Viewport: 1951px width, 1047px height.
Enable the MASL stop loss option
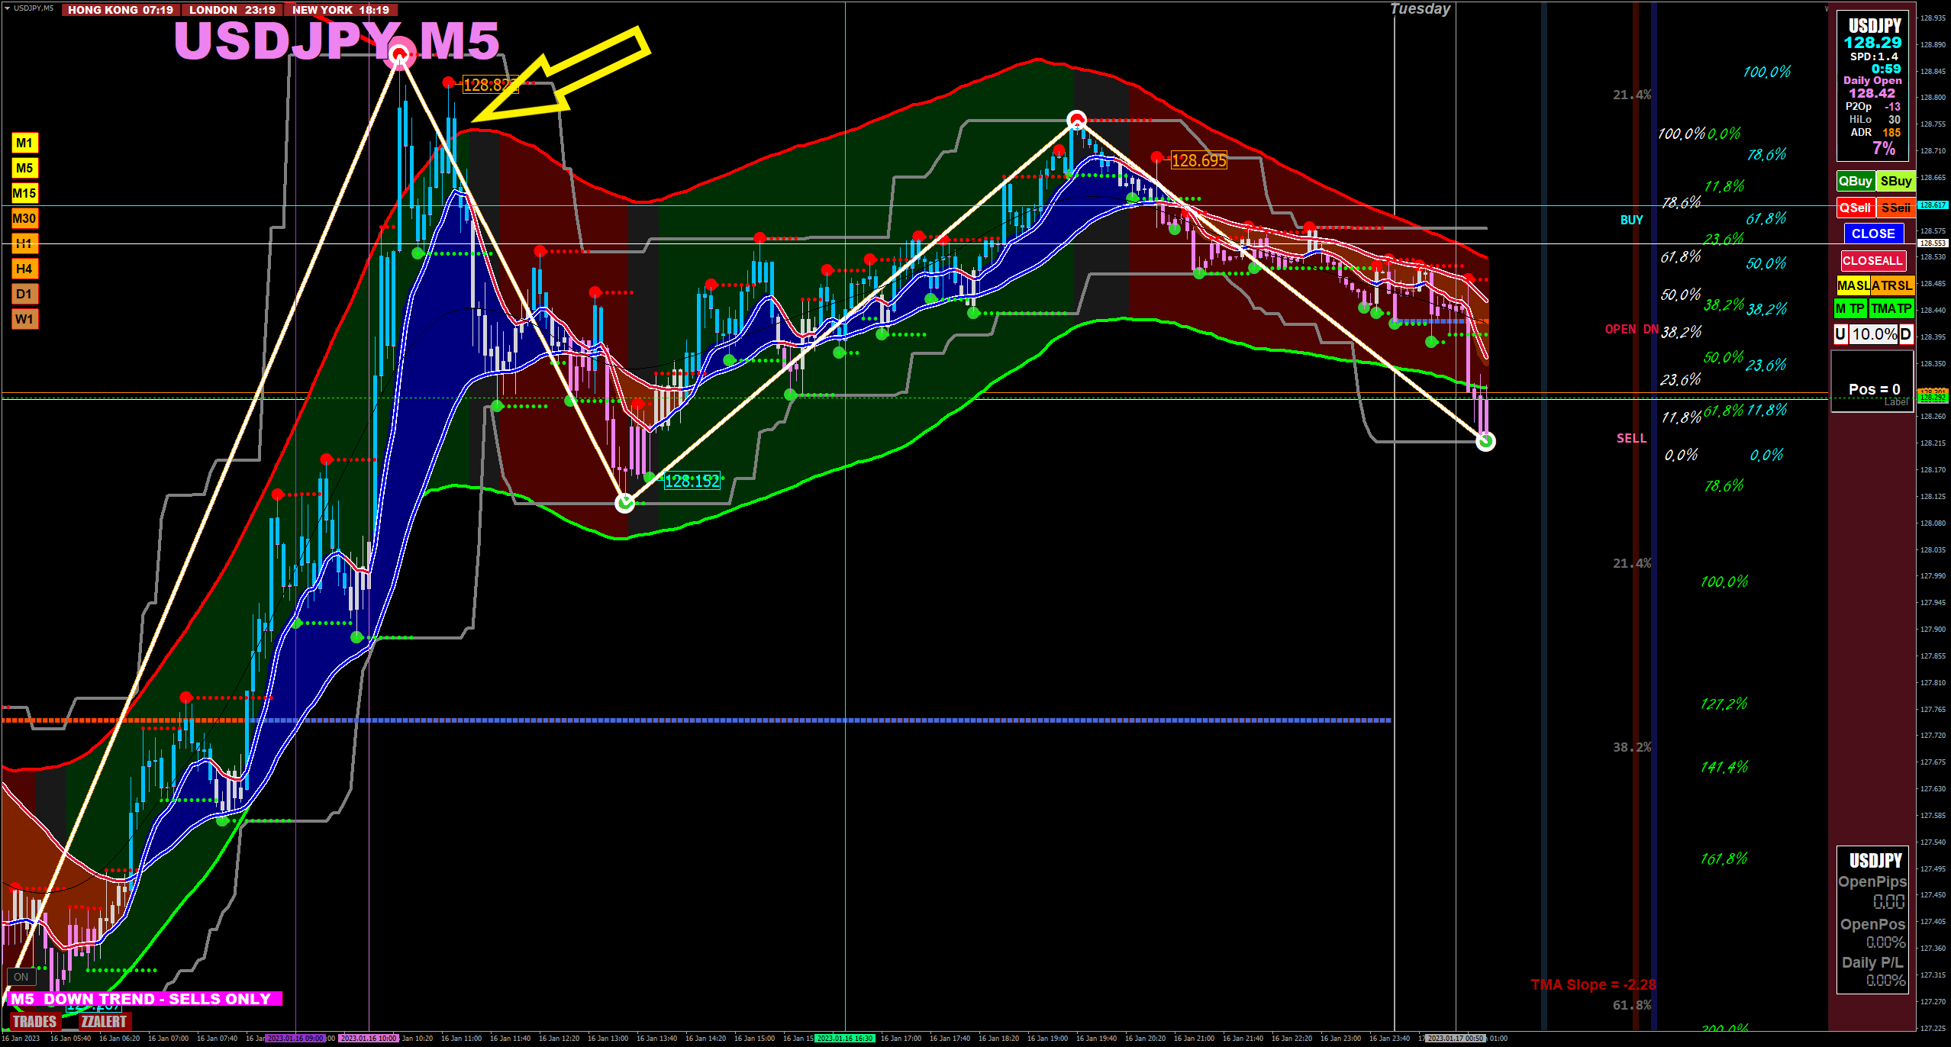(1853, 285)
